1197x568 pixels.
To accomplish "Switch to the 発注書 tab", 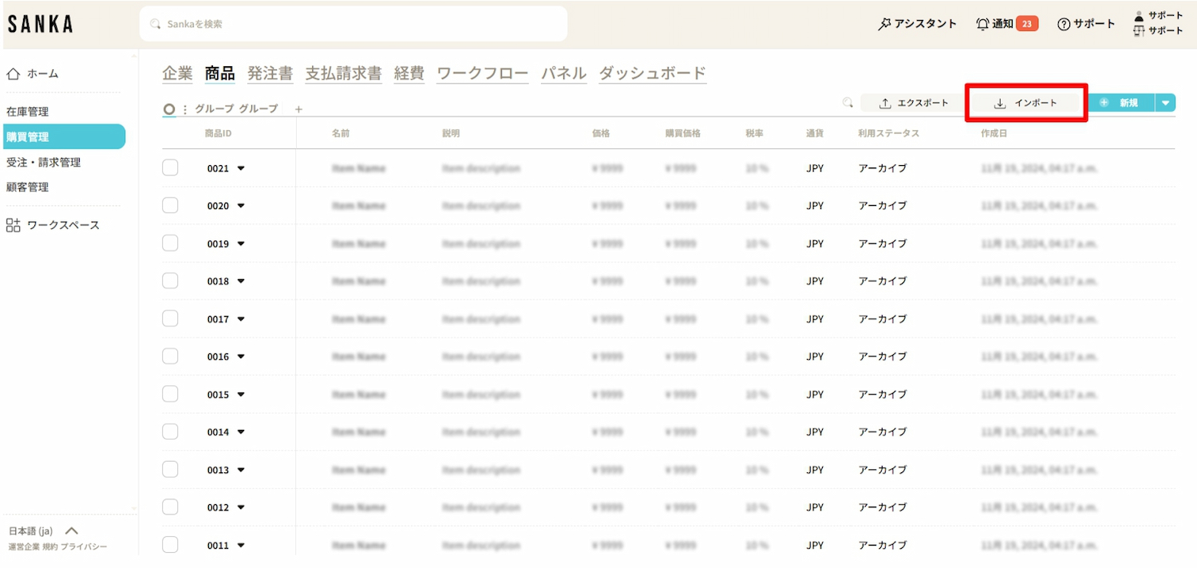I will click(270, 73).
